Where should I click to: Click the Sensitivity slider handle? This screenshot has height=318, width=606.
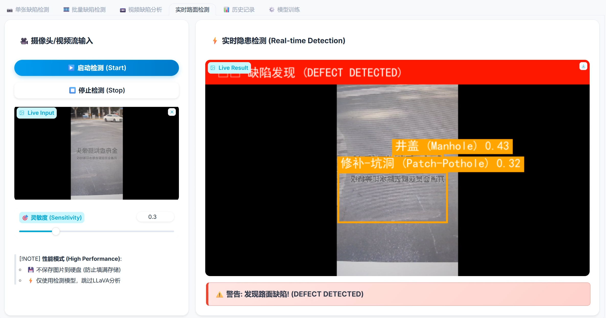pyautogui.click(x=56, y=231)
